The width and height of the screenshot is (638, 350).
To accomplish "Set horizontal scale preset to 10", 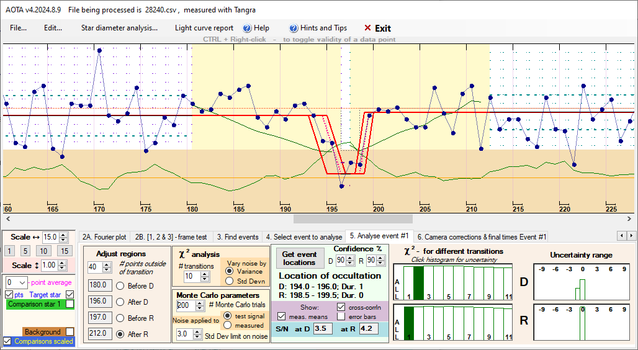I will click(43, 251).
